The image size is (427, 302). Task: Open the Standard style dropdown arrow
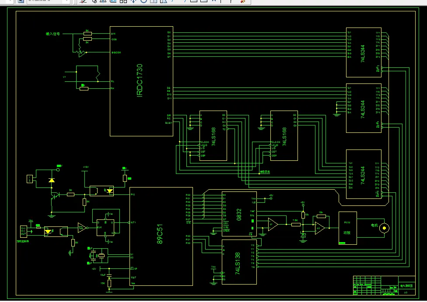66,1
